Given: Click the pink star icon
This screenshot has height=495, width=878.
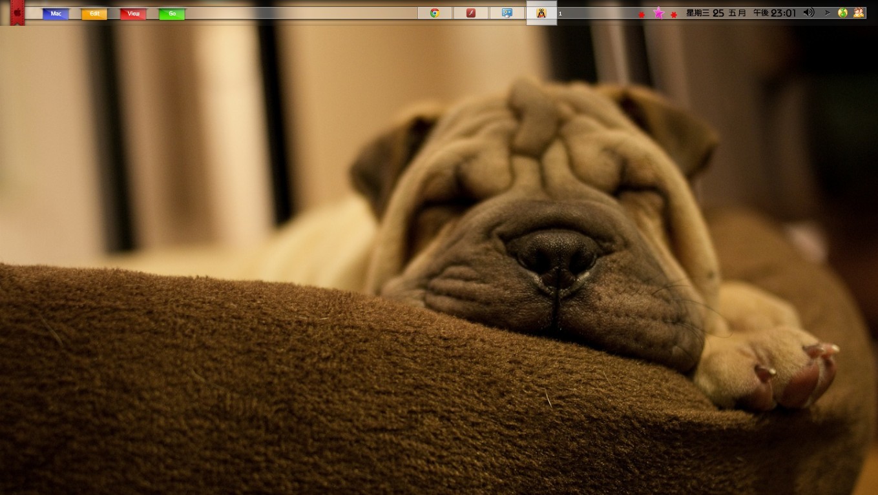Looking at the screenshot, I should click(x=658, y=13).
